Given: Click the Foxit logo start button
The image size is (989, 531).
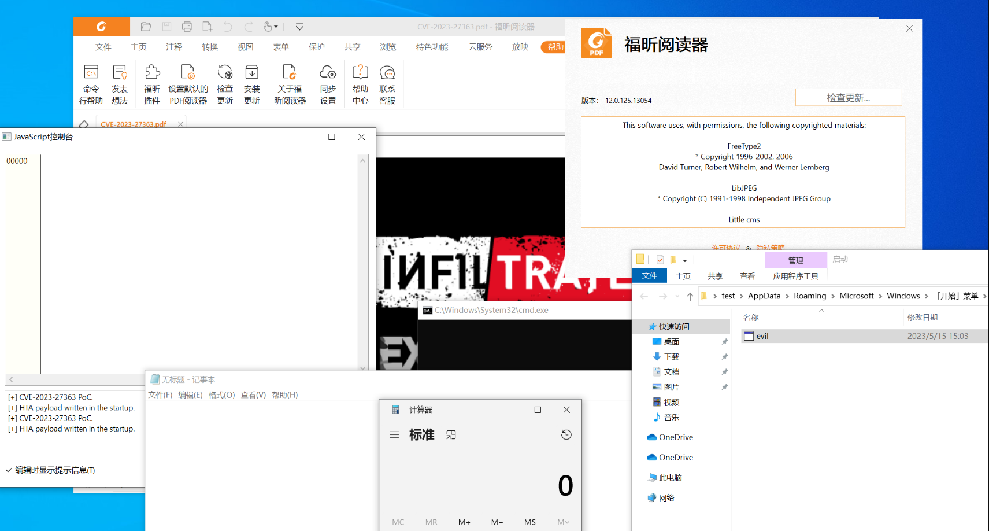Looking at the screenshot, I should click(102, 27).
